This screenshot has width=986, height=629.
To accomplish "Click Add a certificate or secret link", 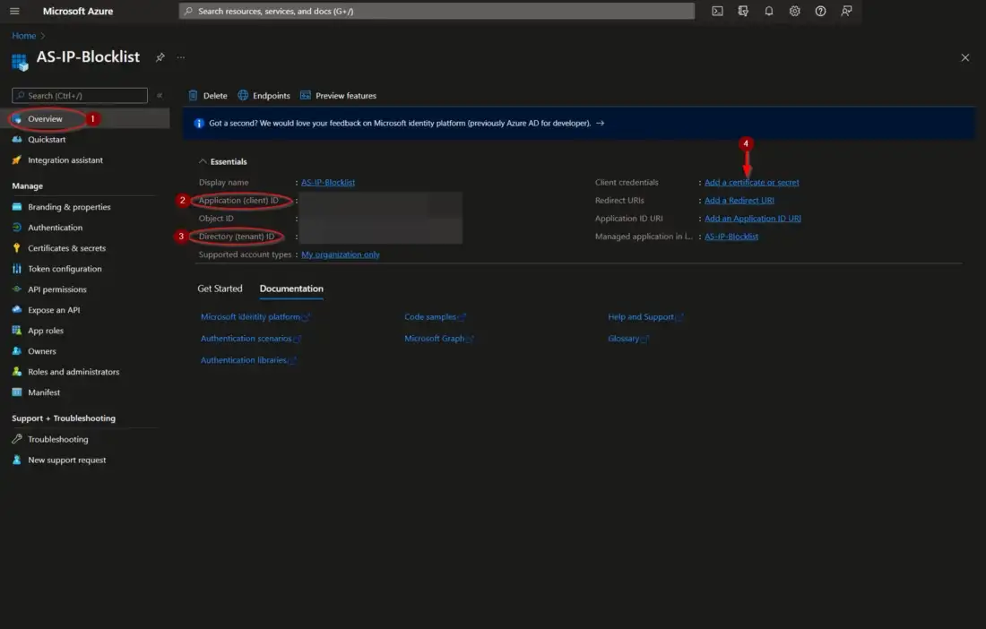I will pyautogui.click(x=751, y=182).
